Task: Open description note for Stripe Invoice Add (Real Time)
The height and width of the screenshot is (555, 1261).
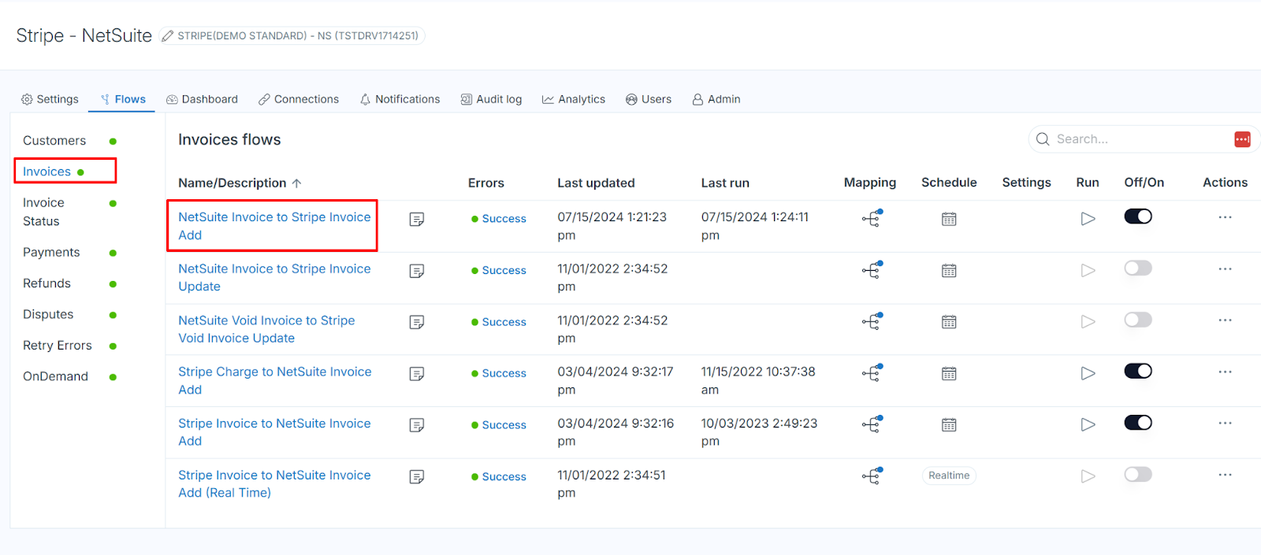Action: coord(417,476)
